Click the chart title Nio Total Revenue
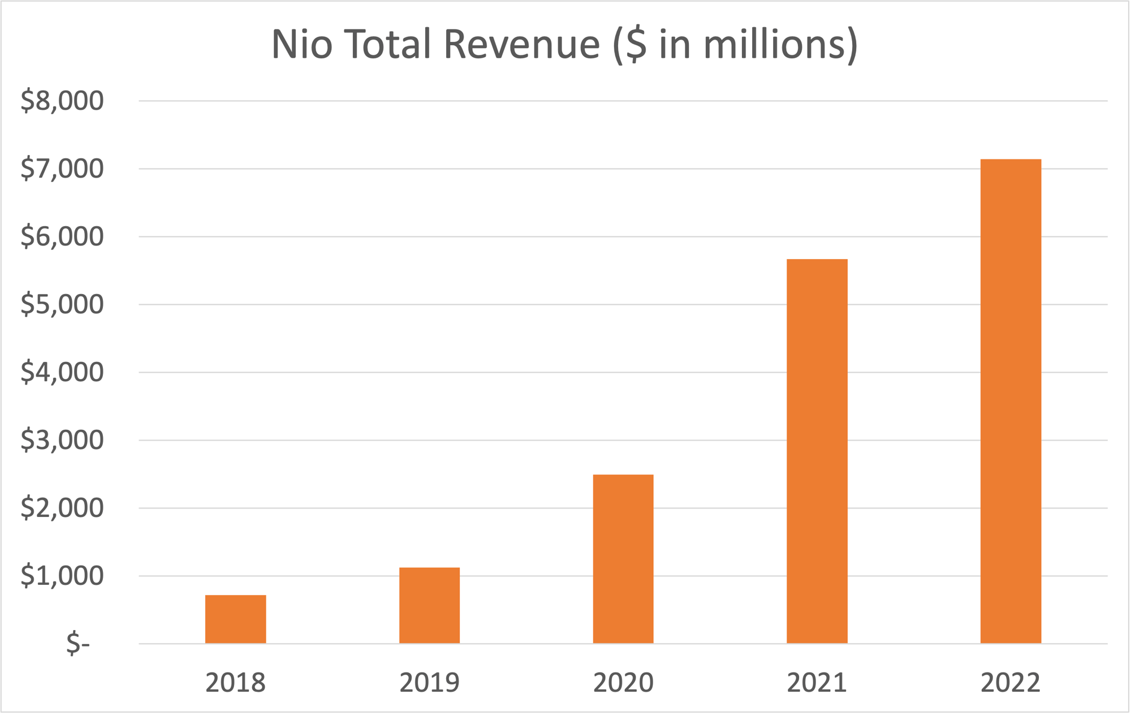1131x716 pixels. (564, 44)
